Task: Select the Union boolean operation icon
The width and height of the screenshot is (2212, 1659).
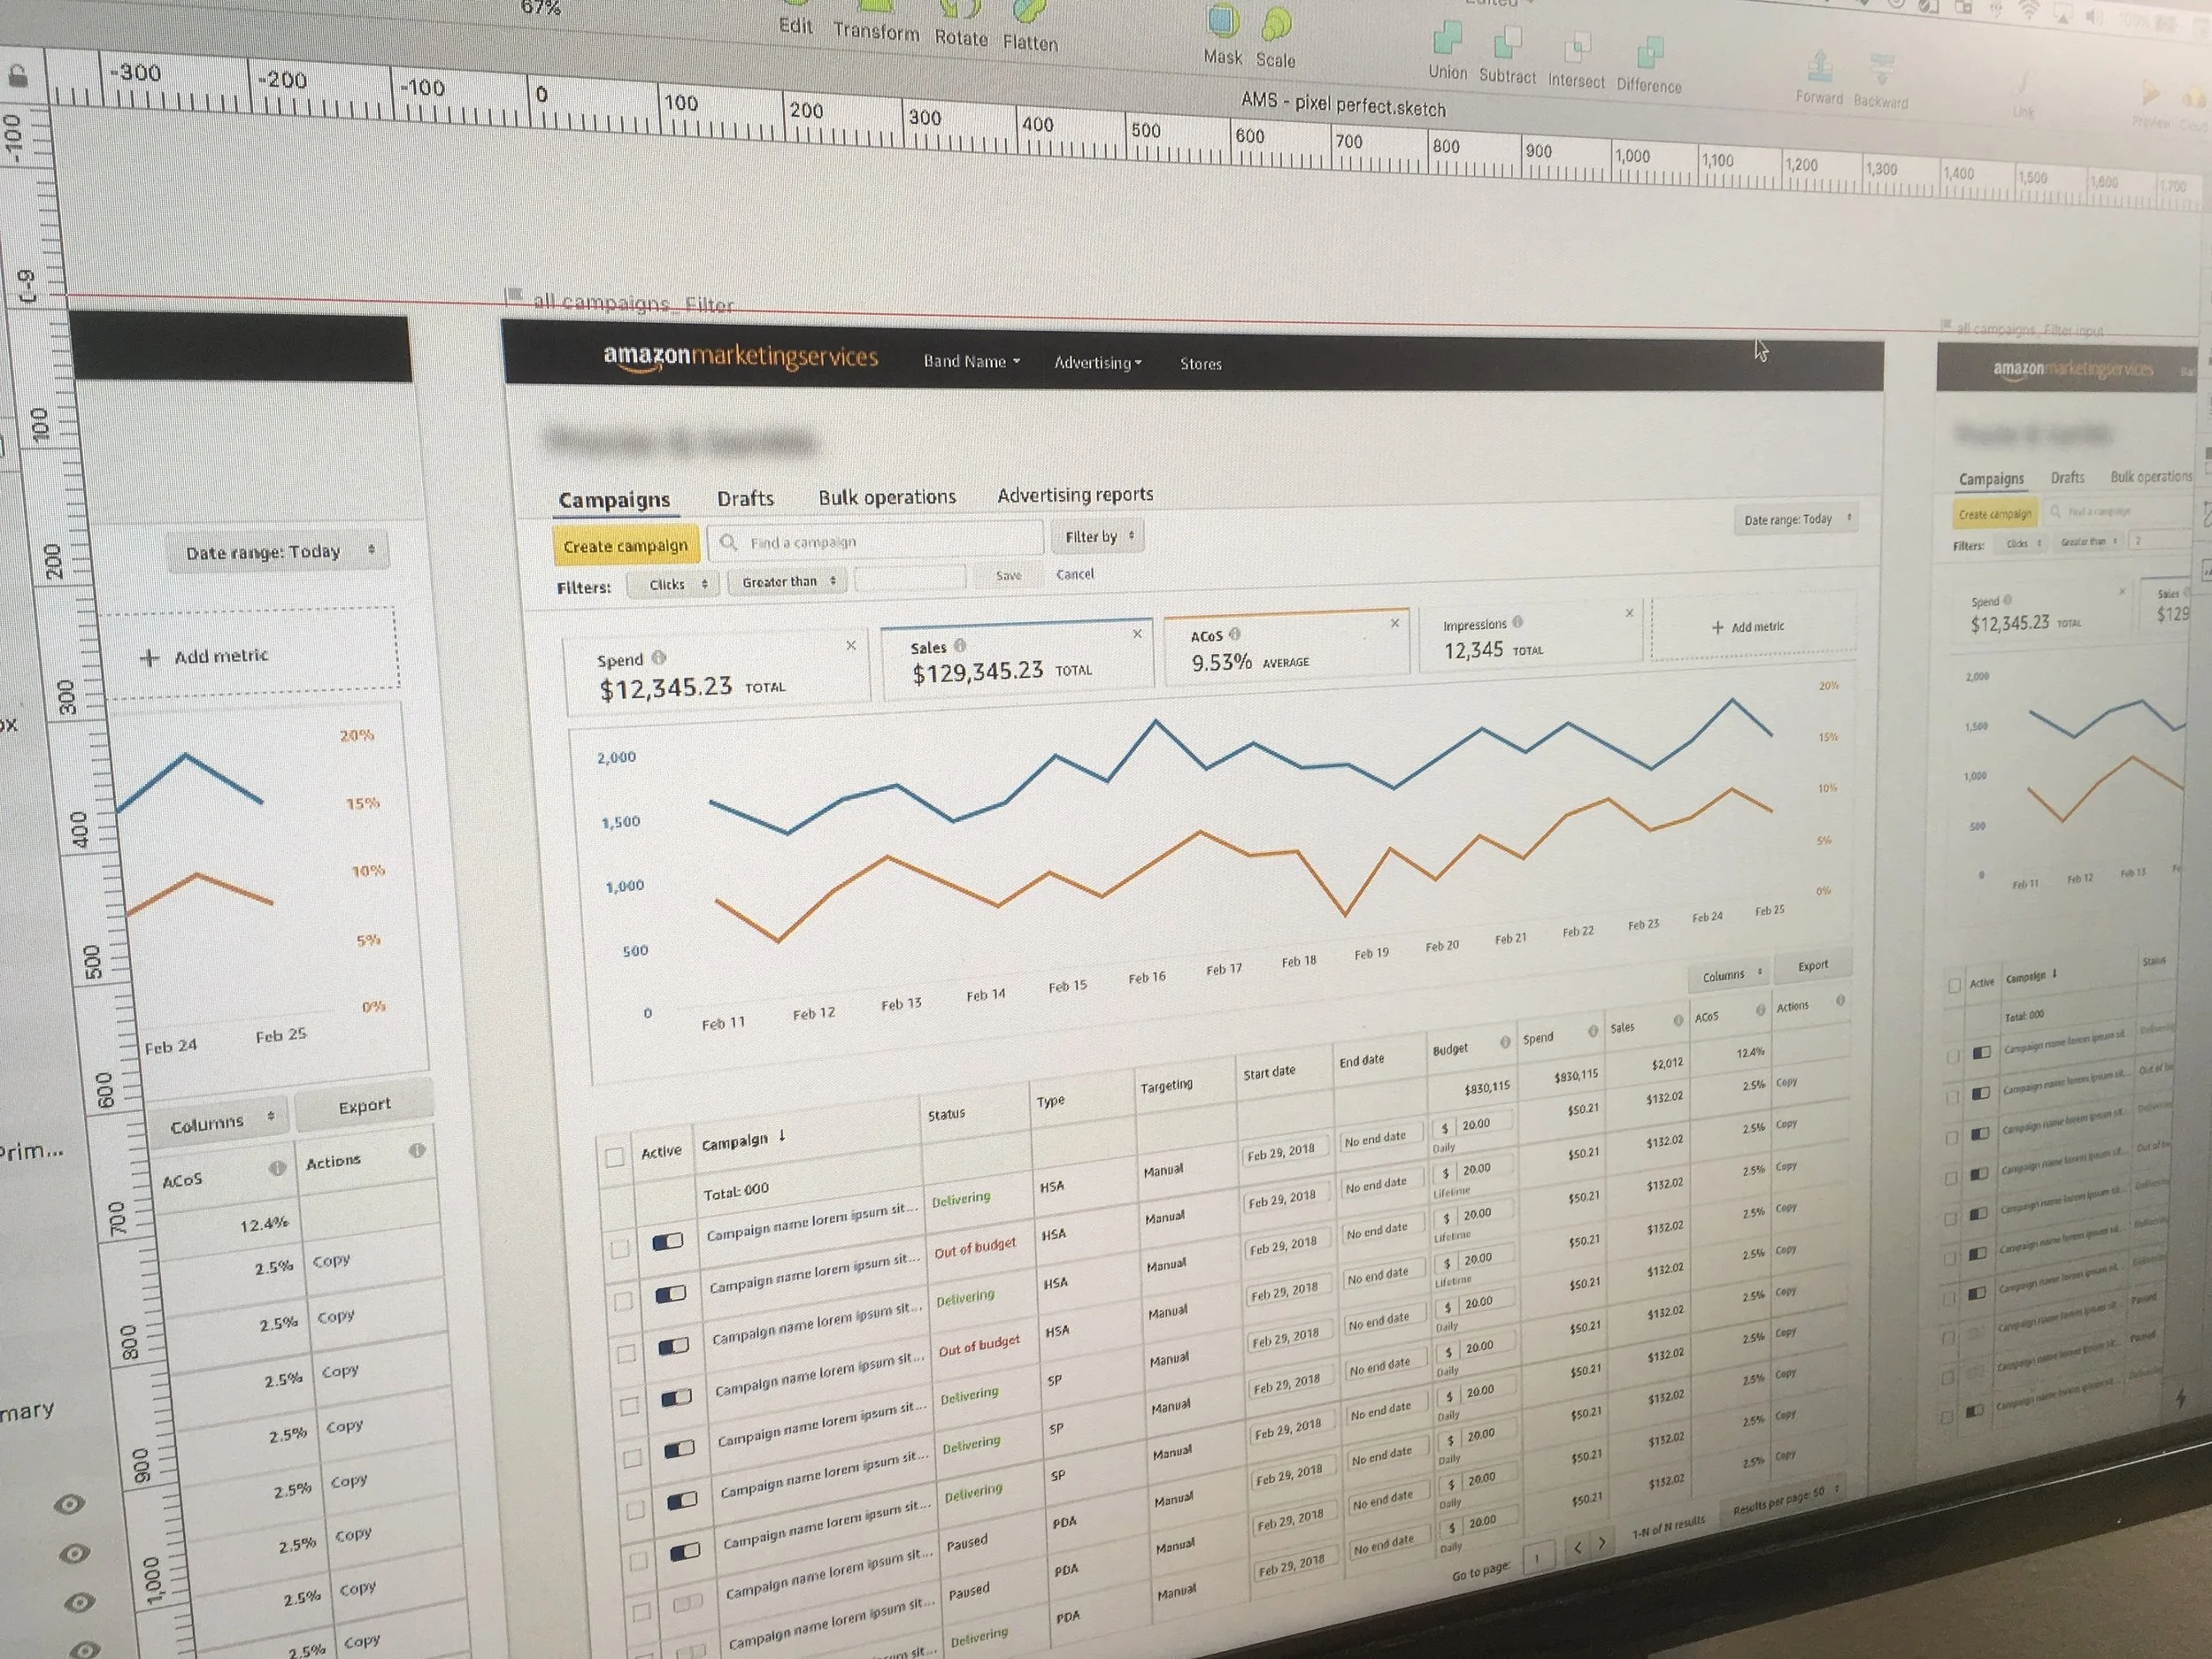Action: pos(1447,38)
